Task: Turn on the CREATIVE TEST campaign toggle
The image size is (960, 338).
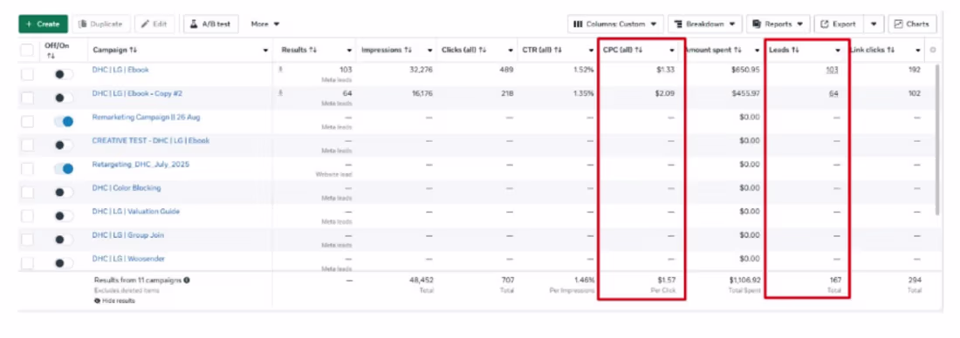Action: (63, 145)
